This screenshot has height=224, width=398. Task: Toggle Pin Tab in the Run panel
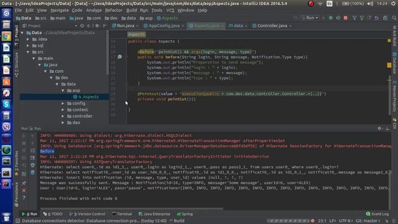tap(24, 183)
